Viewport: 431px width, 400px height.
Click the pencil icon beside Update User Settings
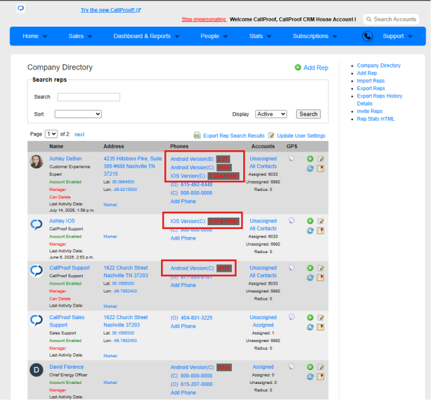pyautogui.click(x=271, y=135)
